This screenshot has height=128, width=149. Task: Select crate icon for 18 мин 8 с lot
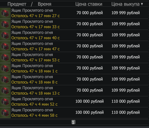point(5,80)
